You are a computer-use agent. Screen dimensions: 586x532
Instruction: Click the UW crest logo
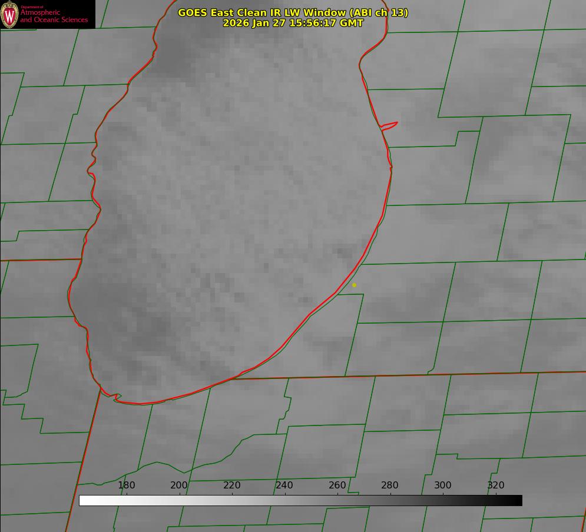click(x=9, y=14)
